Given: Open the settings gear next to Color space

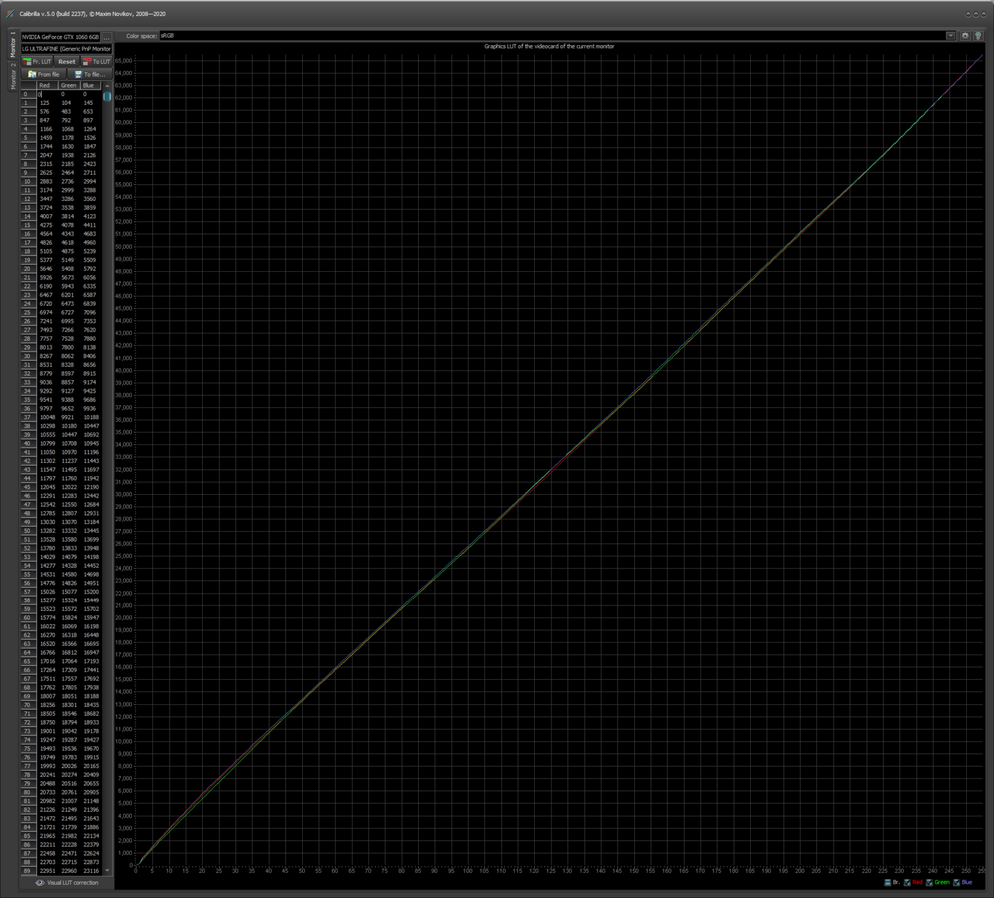Looking at the screenshot, I should pyautogui.click(x=965, y=36).
